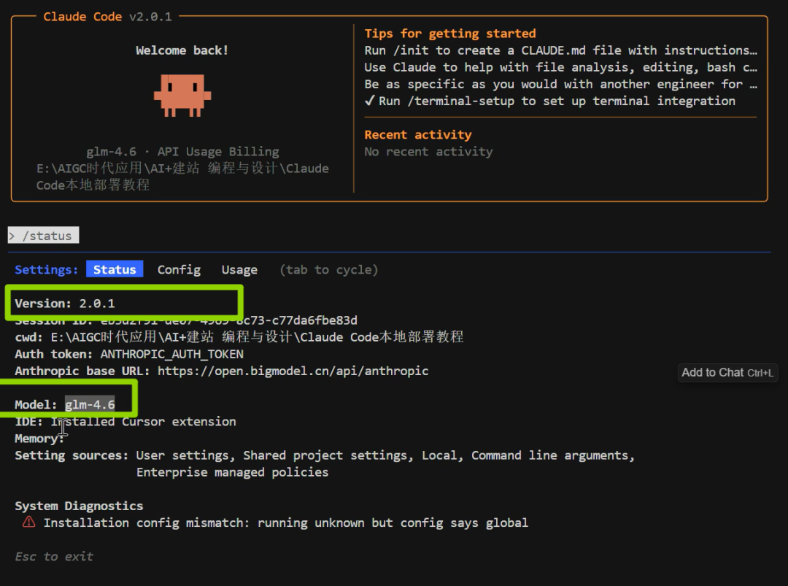Switch to the Status settings tab

(x=115, y=269)
